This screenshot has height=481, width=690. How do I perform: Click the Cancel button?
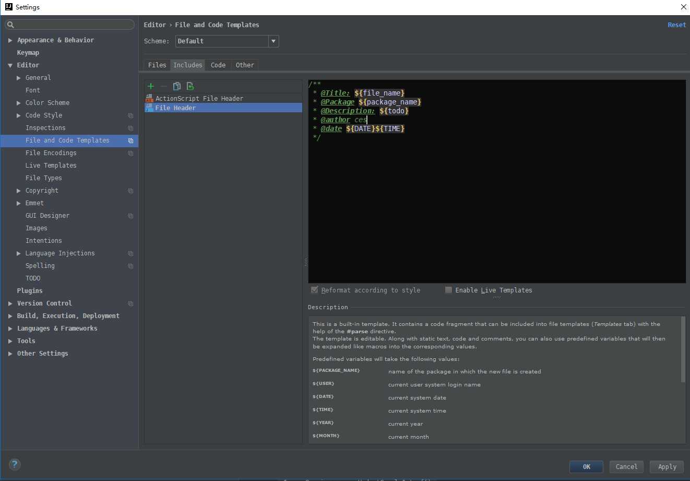click(626, 467)
